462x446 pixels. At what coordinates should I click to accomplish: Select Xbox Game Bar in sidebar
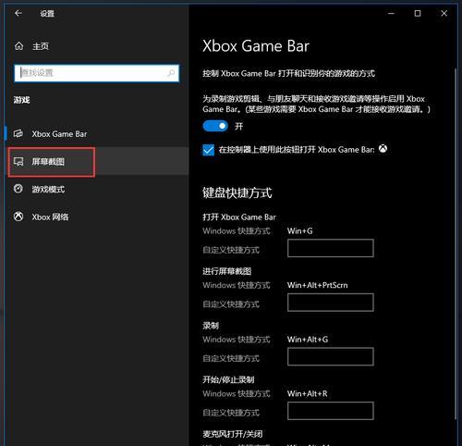(95, 134)
